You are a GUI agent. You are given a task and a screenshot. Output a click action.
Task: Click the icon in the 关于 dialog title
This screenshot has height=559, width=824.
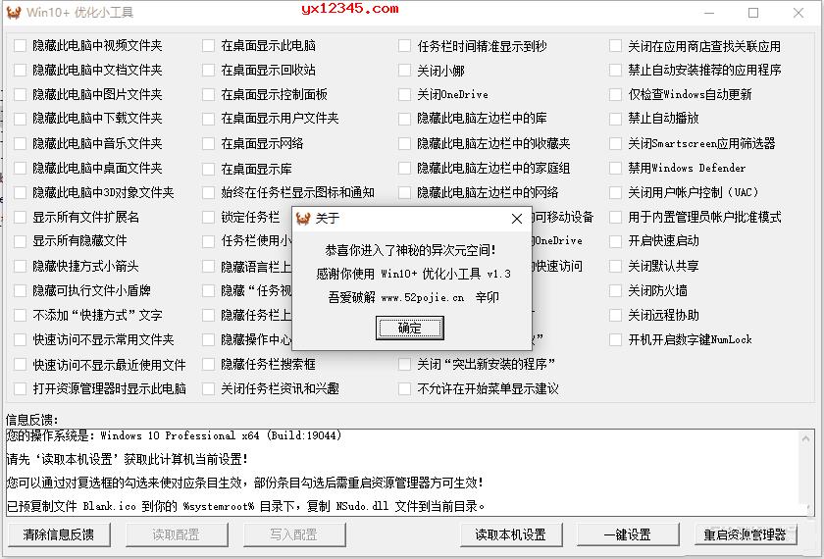tap(303, 218)
